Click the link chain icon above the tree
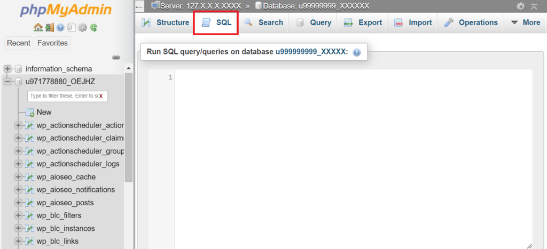 click(115, 58)
